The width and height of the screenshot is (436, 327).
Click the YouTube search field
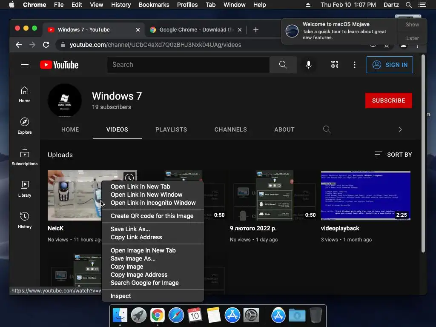188,65
